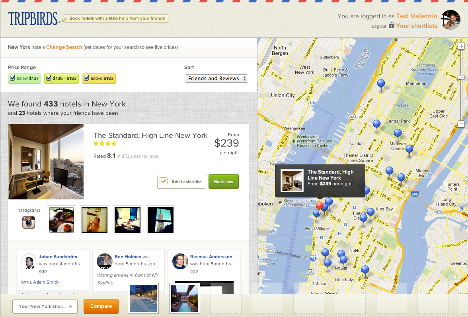This screenshot has width=468, height=317.
Task: Open Your shortlists link
Action: point(416,26)
